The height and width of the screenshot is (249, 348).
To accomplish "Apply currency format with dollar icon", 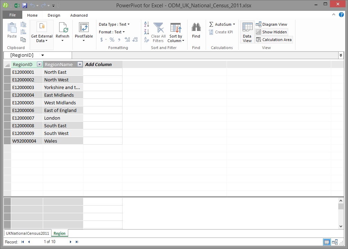I will [x=102, y=39].
